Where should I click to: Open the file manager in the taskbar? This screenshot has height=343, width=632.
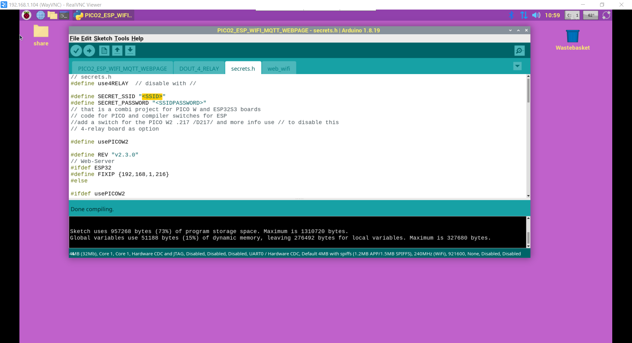[52, 15]
